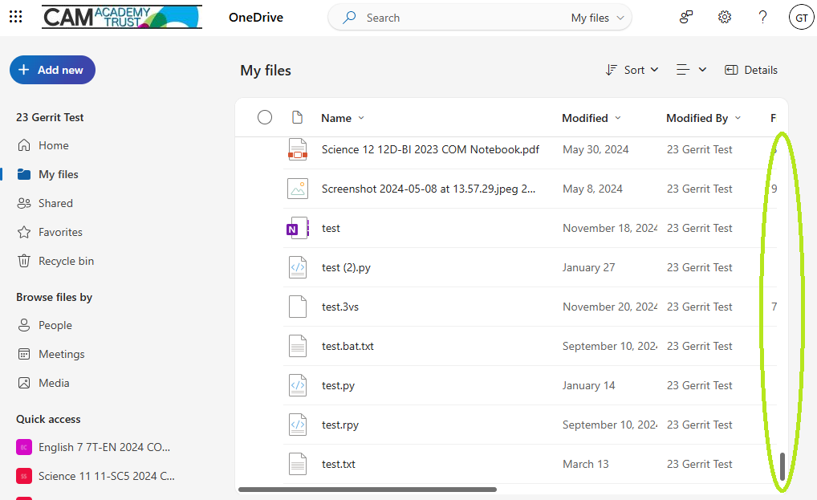This screenshot has width=817, height=500.
Task: Click the Add new button
Action: [52, 70]
